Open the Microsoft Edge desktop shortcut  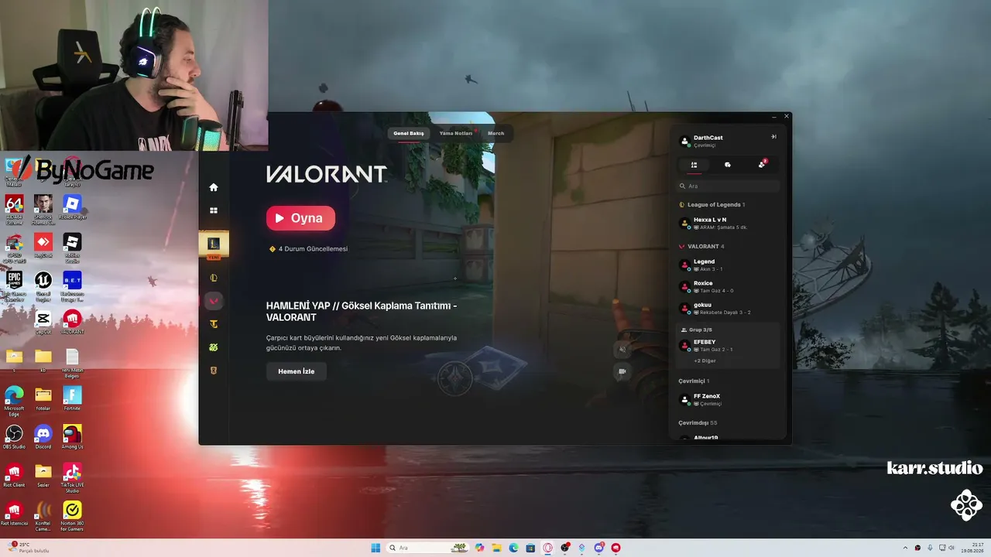pyautogui.click(x=14, y=401)
